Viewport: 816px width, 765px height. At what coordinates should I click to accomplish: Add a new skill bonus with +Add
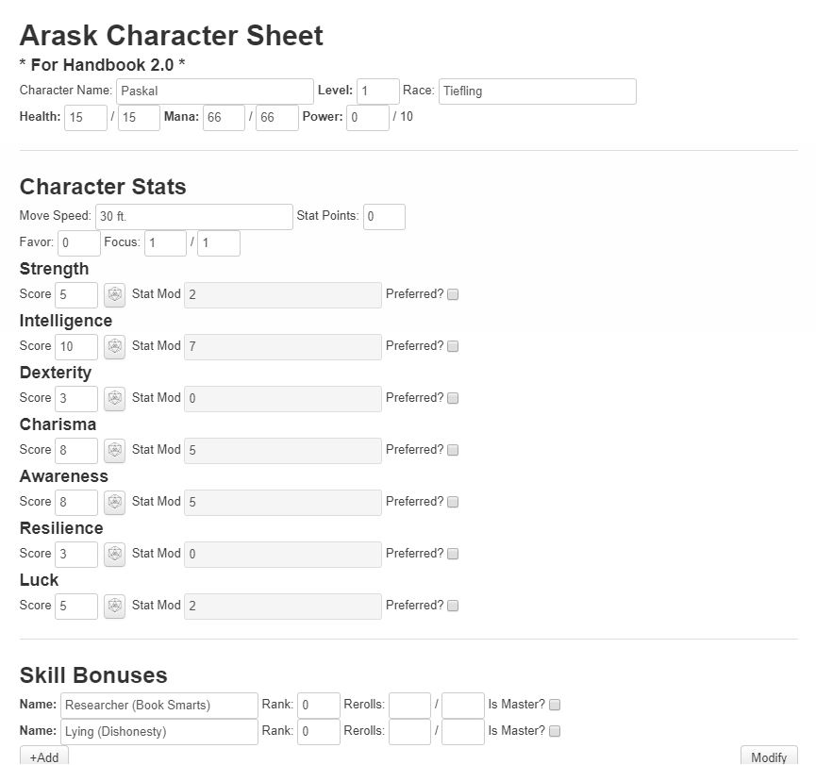pos(44,757)
